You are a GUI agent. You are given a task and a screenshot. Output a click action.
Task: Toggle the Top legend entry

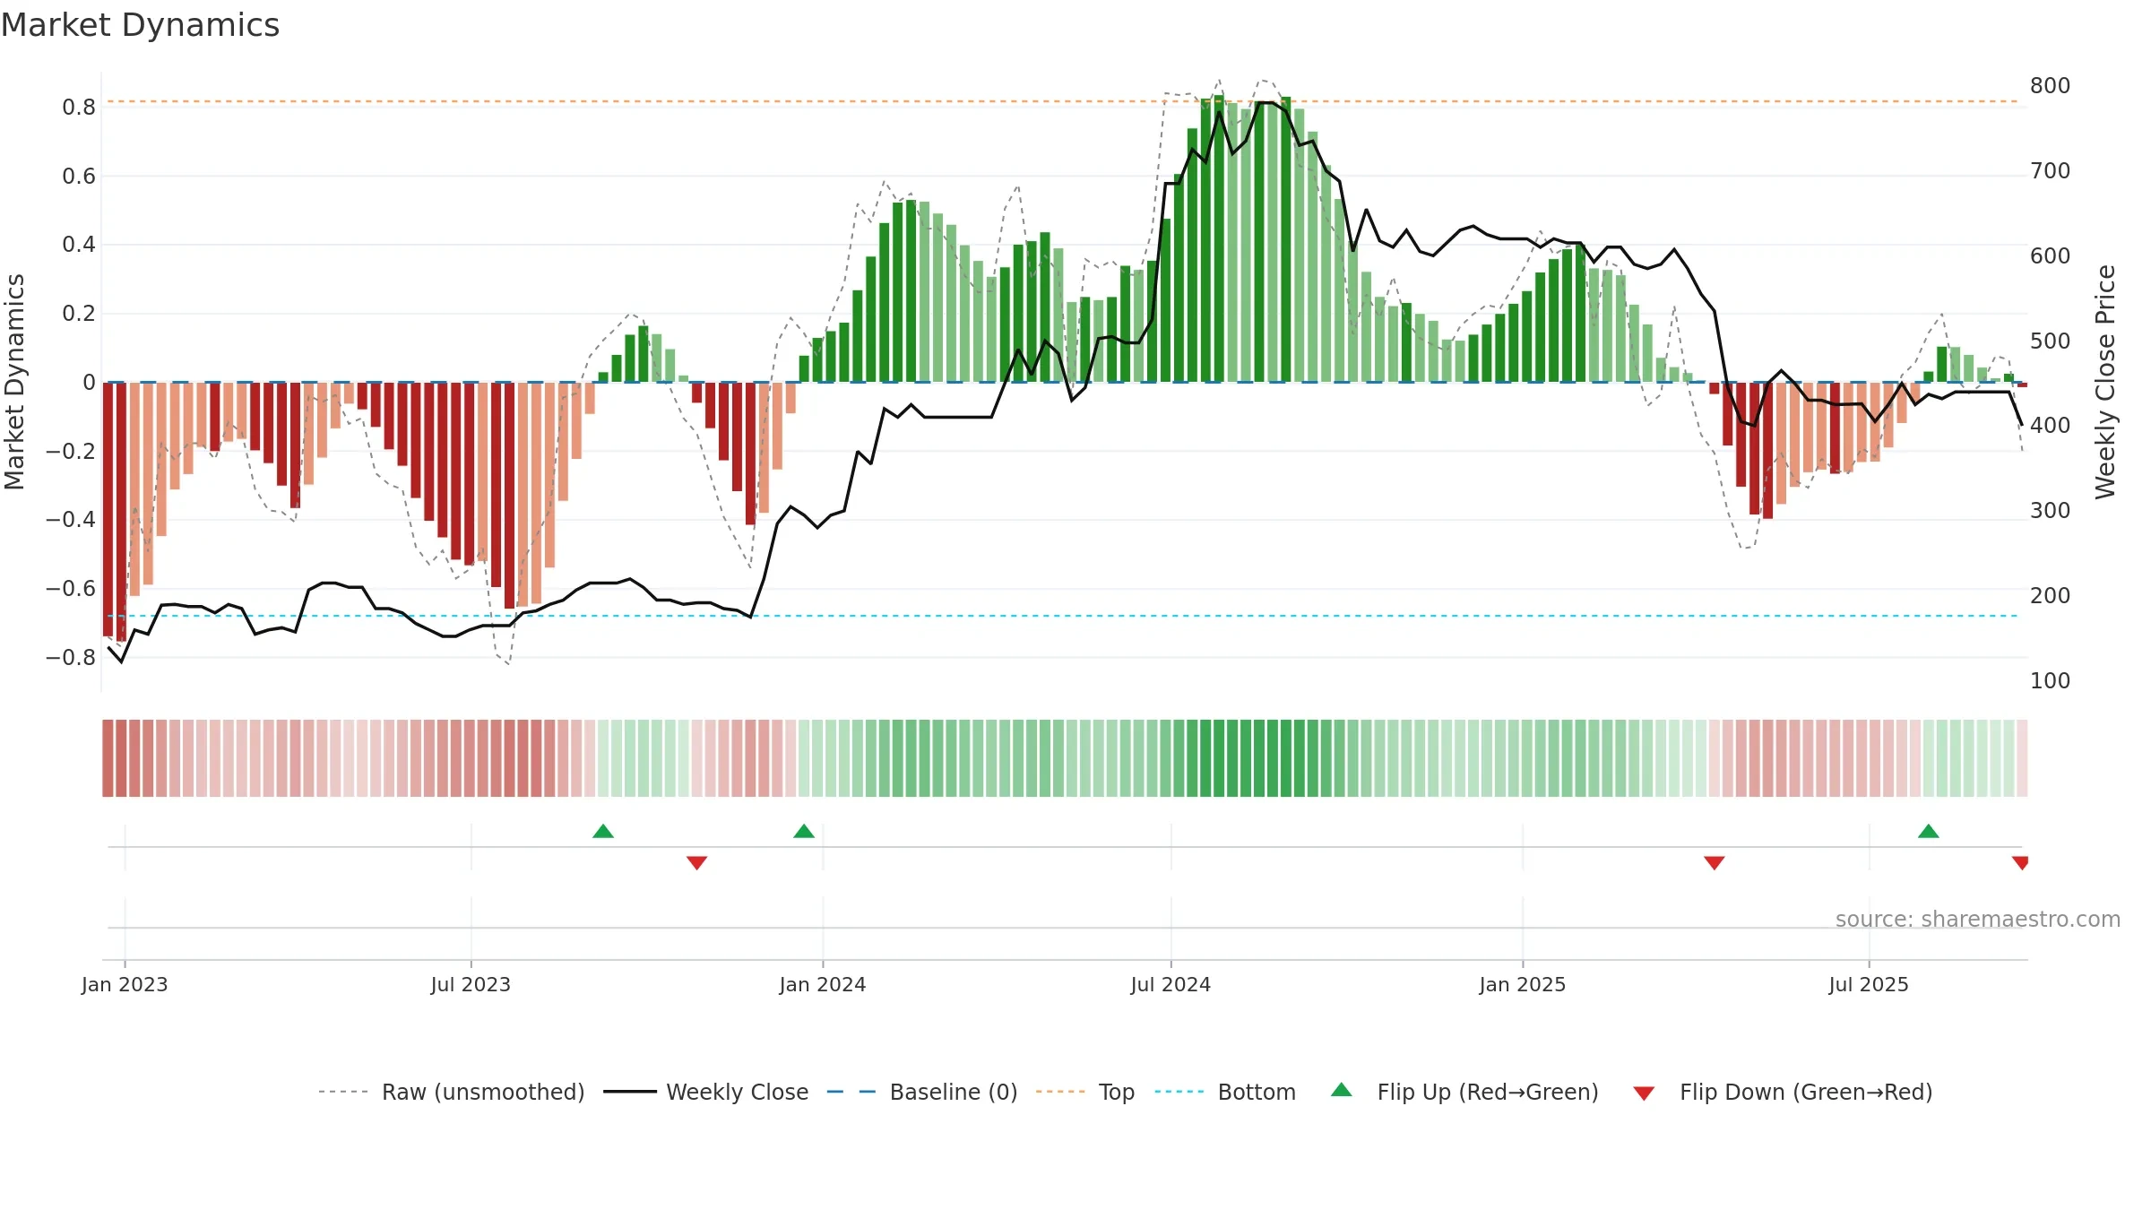point(1084,1092)
